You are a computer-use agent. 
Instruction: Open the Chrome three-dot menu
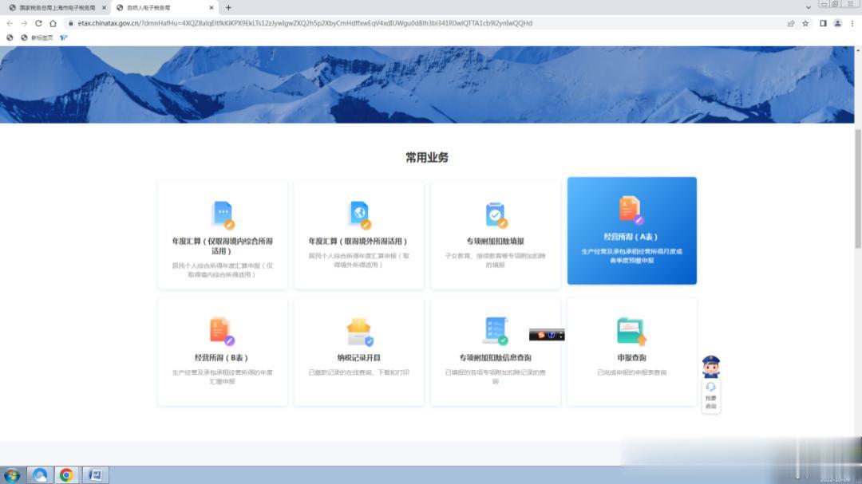pos(852,23)
